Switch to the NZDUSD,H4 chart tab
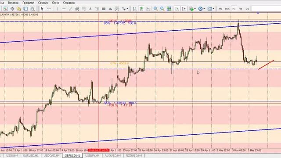The image size is (281, 158). (134, 156)
